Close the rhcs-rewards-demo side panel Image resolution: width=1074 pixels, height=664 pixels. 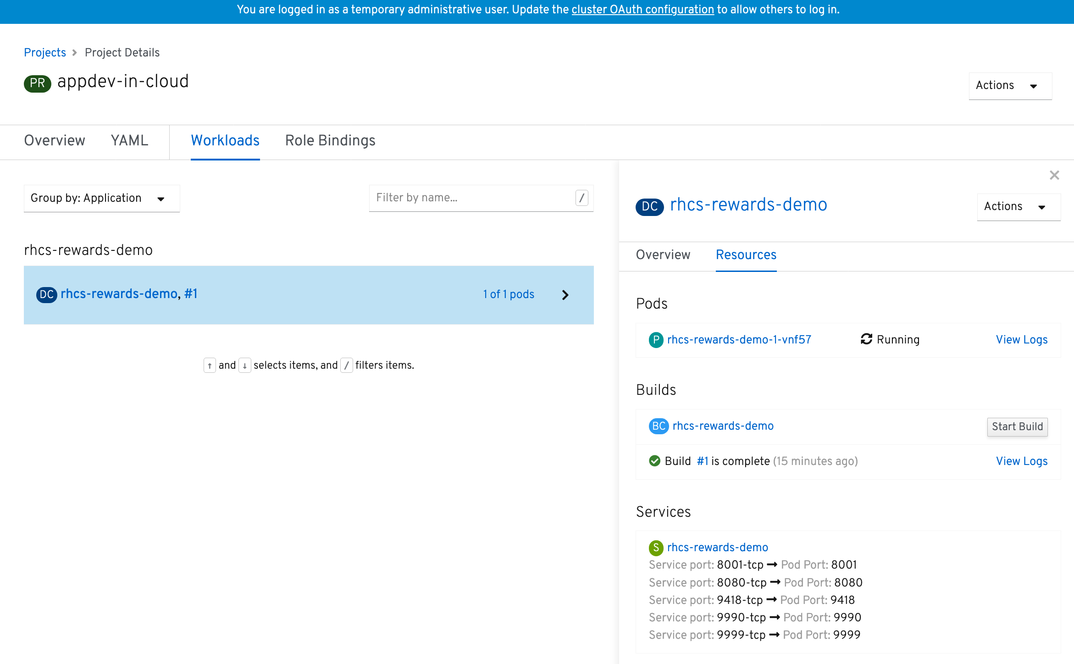pos(1054,175)
